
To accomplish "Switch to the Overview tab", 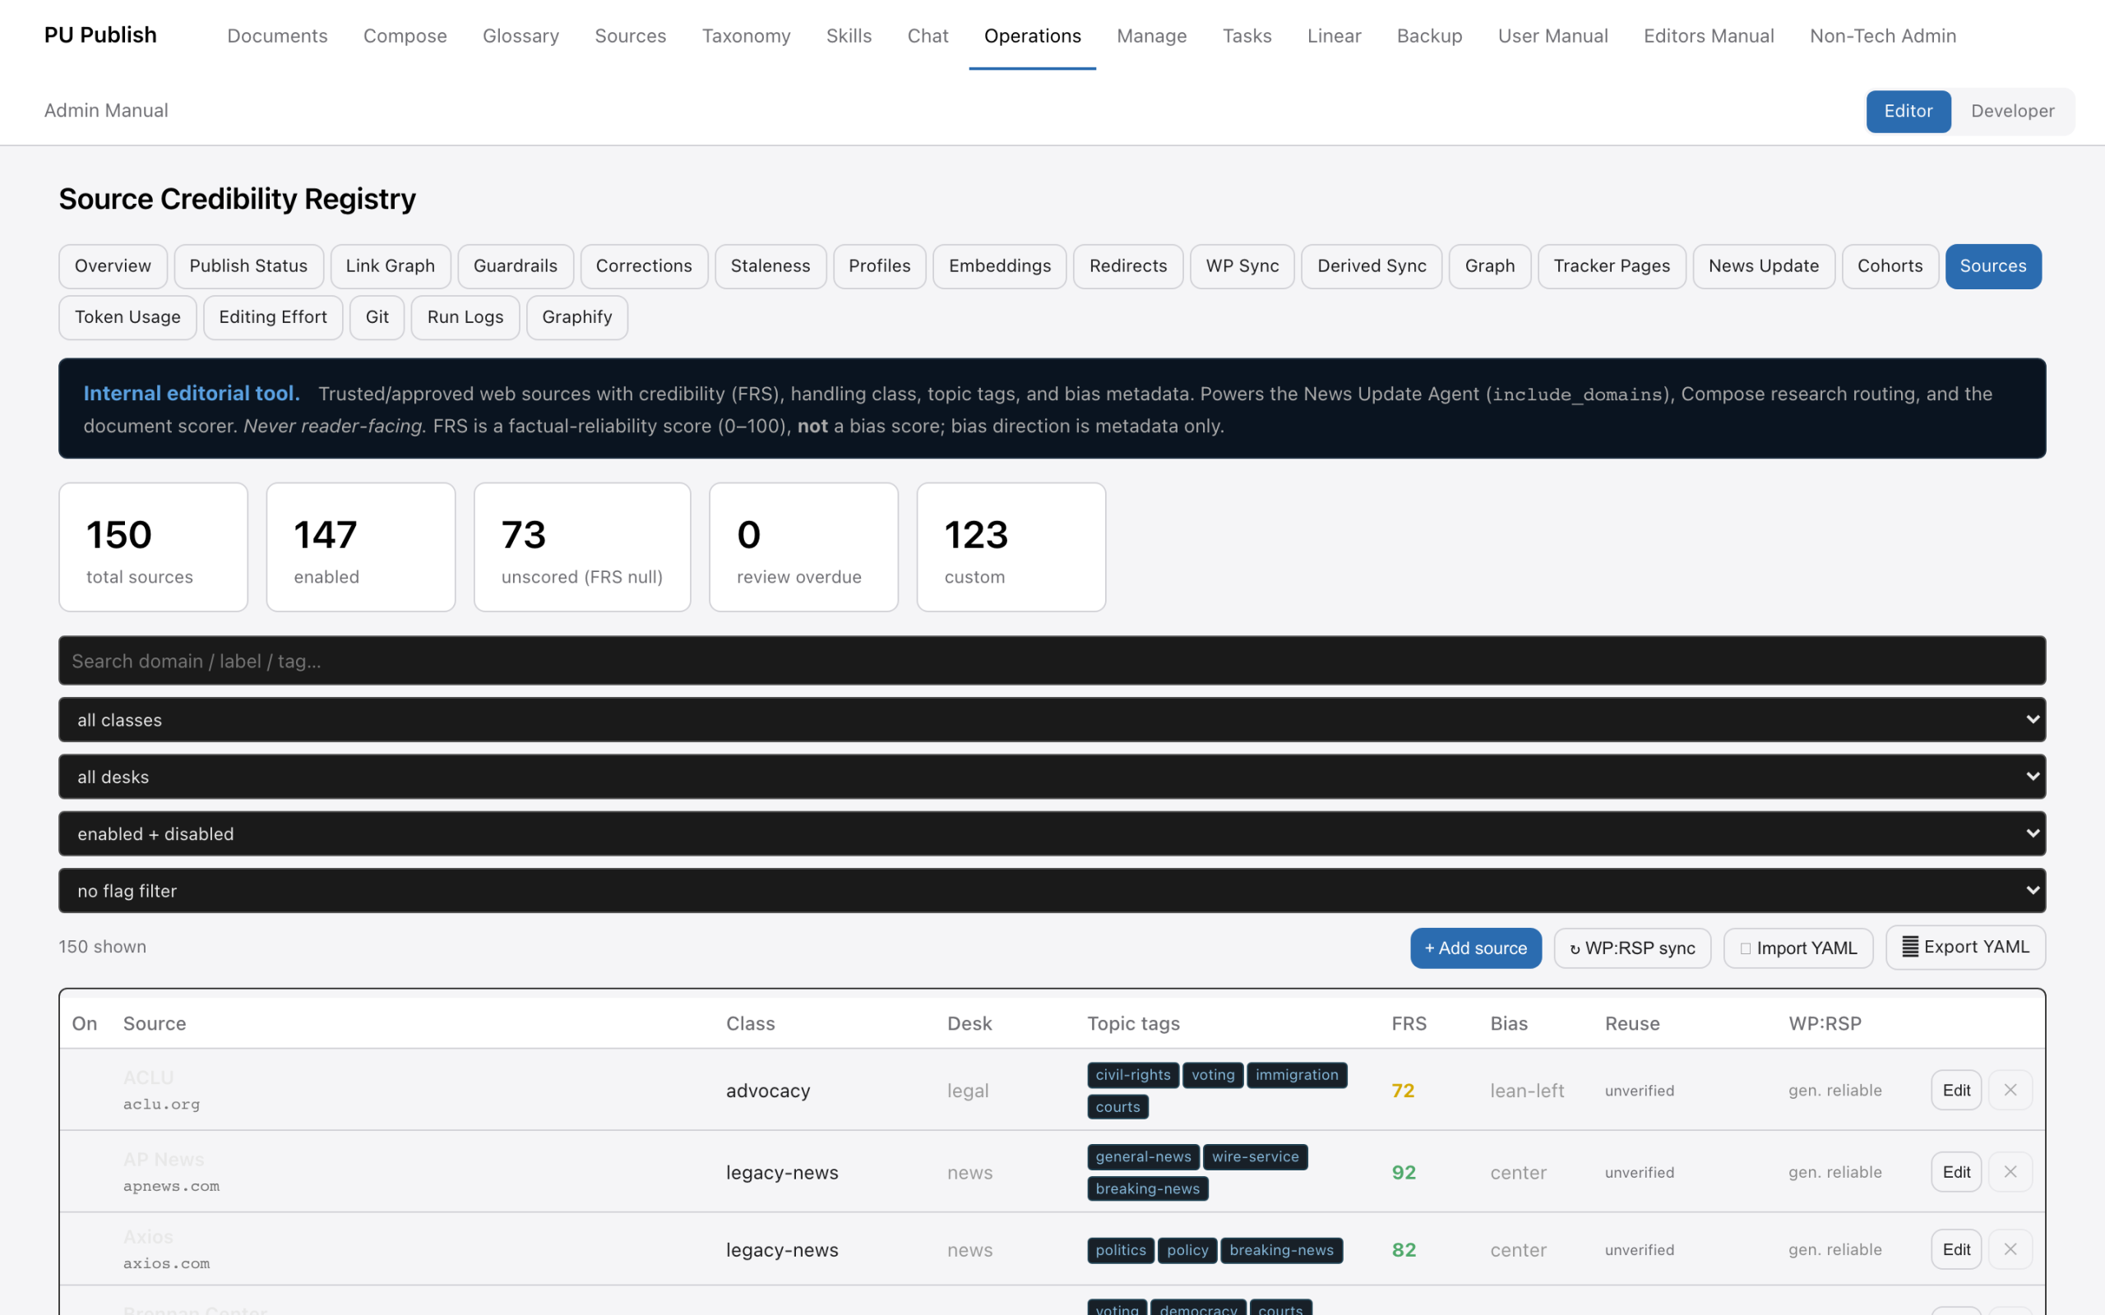I will click(x=113, y=266).
